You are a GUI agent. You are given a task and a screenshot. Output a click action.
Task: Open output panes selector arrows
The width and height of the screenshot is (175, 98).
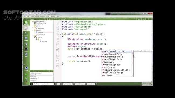click(x=97, y=84)
